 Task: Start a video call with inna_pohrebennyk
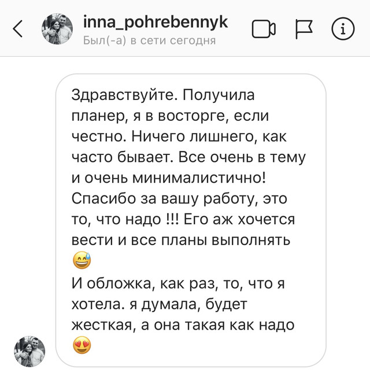(x=264, y=29)
